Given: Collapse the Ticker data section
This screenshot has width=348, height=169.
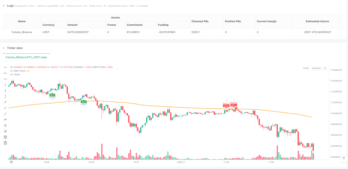Looking at the screenshot, I should (4, 48).
